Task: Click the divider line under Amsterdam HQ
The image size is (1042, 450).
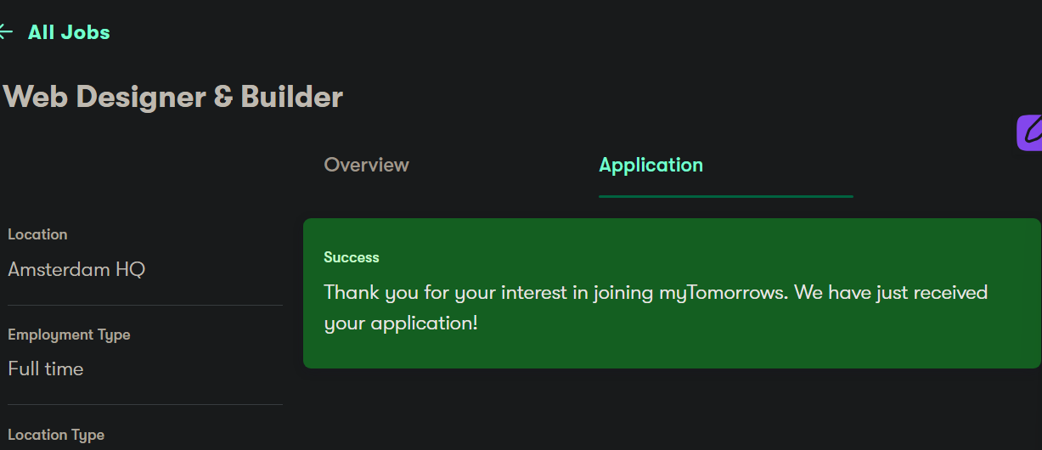Action: (144, 305)
